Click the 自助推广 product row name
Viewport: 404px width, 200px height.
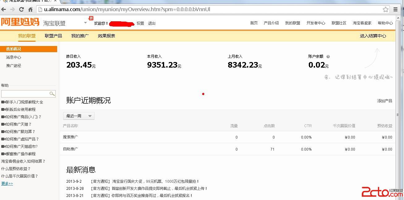tap(70, 149)
